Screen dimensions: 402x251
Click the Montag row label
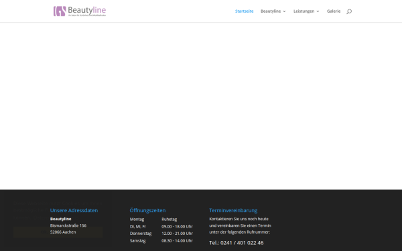coord(137,220)
